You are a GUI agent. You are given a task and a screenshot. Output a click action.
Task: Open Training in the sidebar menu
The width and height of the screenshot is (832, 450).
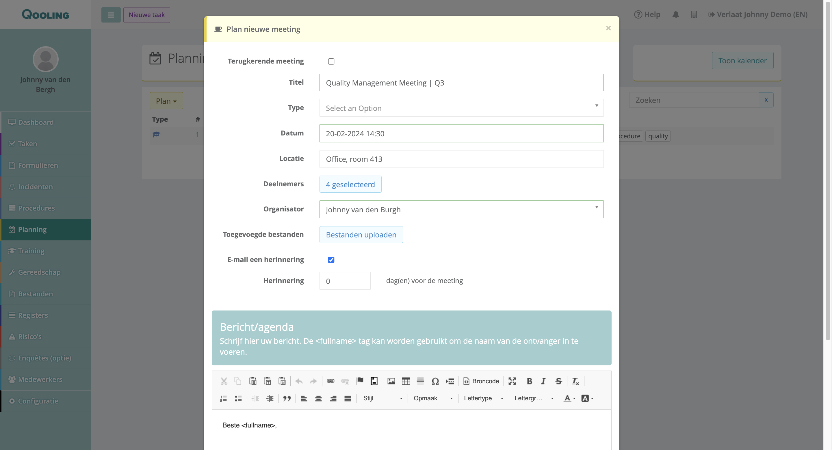point(31,251)
